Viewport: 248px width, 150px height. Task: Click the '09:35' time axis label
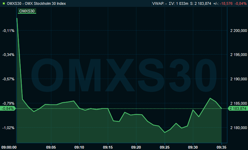point(221,147)
